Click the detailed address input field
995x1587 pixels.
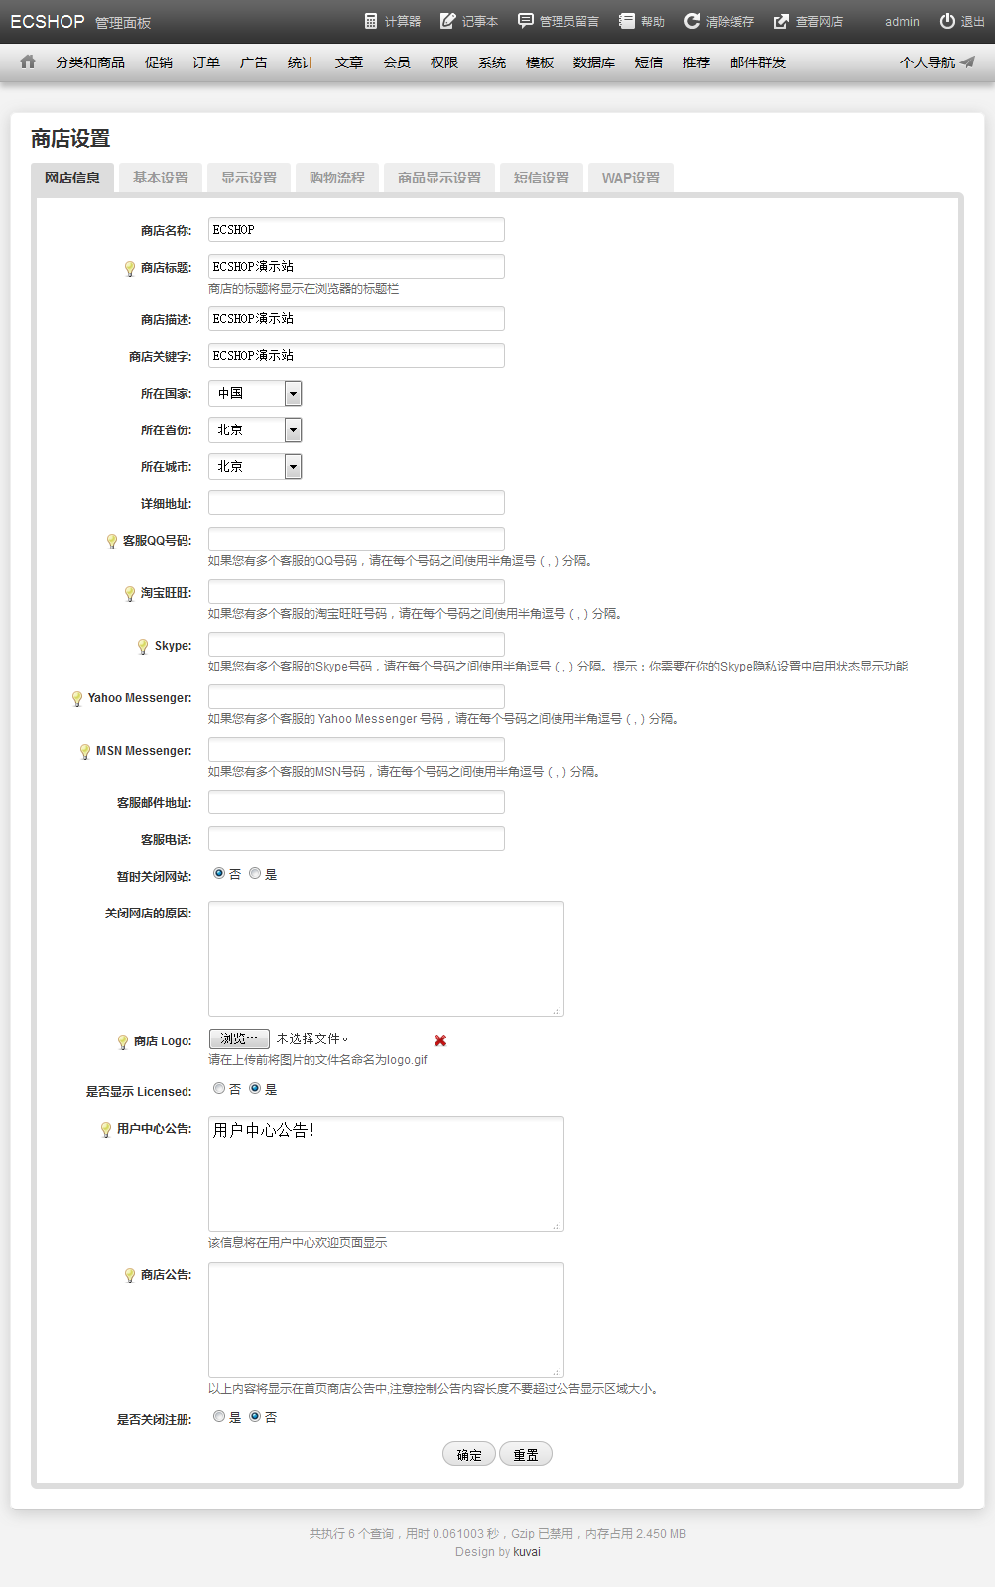(x=356, y=503)
